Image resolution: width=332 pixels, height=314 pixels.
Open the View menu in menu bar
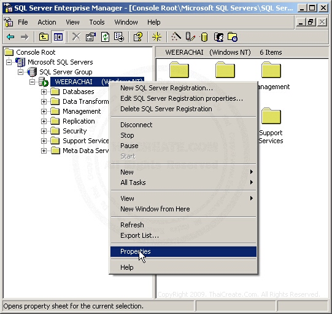[72, 22]
